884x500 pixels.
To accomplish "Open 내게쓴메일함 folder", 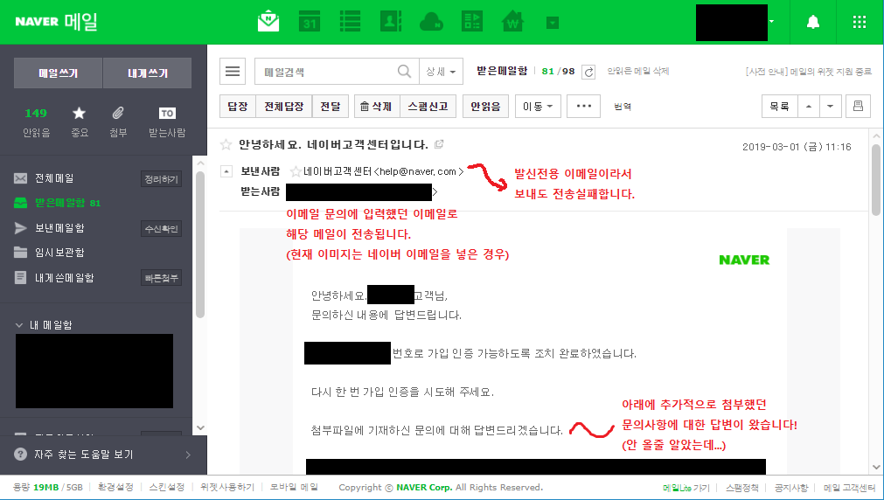I will (x=64, y=277).
